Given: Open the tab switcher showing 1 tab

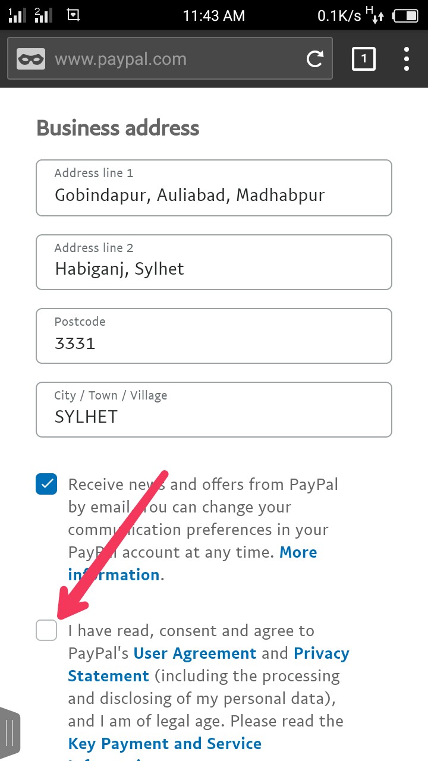Looking at the screenshot, I should click(x=364, y=59).
